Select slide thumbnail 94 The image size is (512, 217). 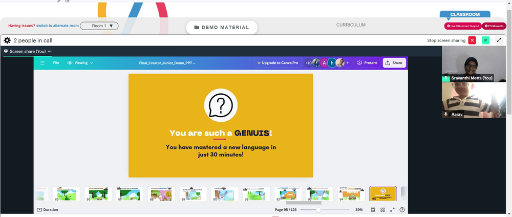[351, 193]
